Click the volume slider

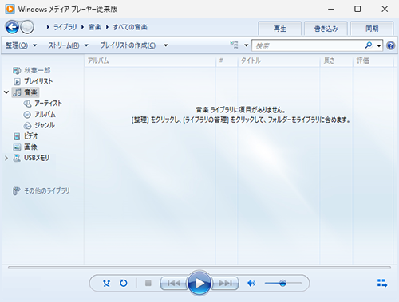pos(283,283)
